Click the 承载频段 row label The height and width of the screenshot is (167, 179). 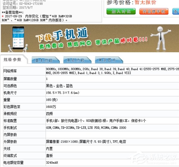[x=10, y=114]
